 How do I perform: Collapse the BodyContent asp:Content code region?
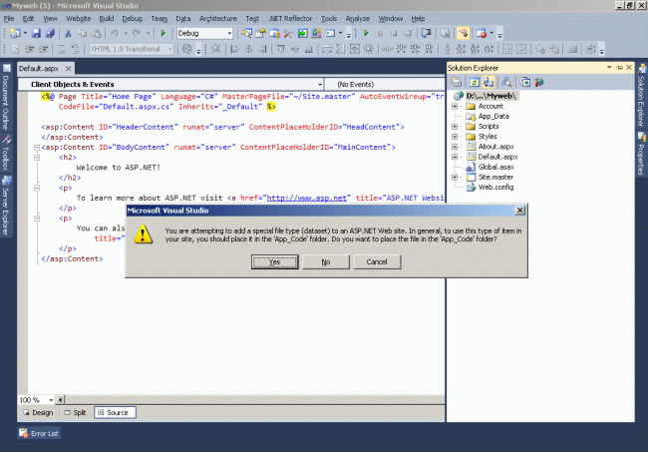[37, 148]
